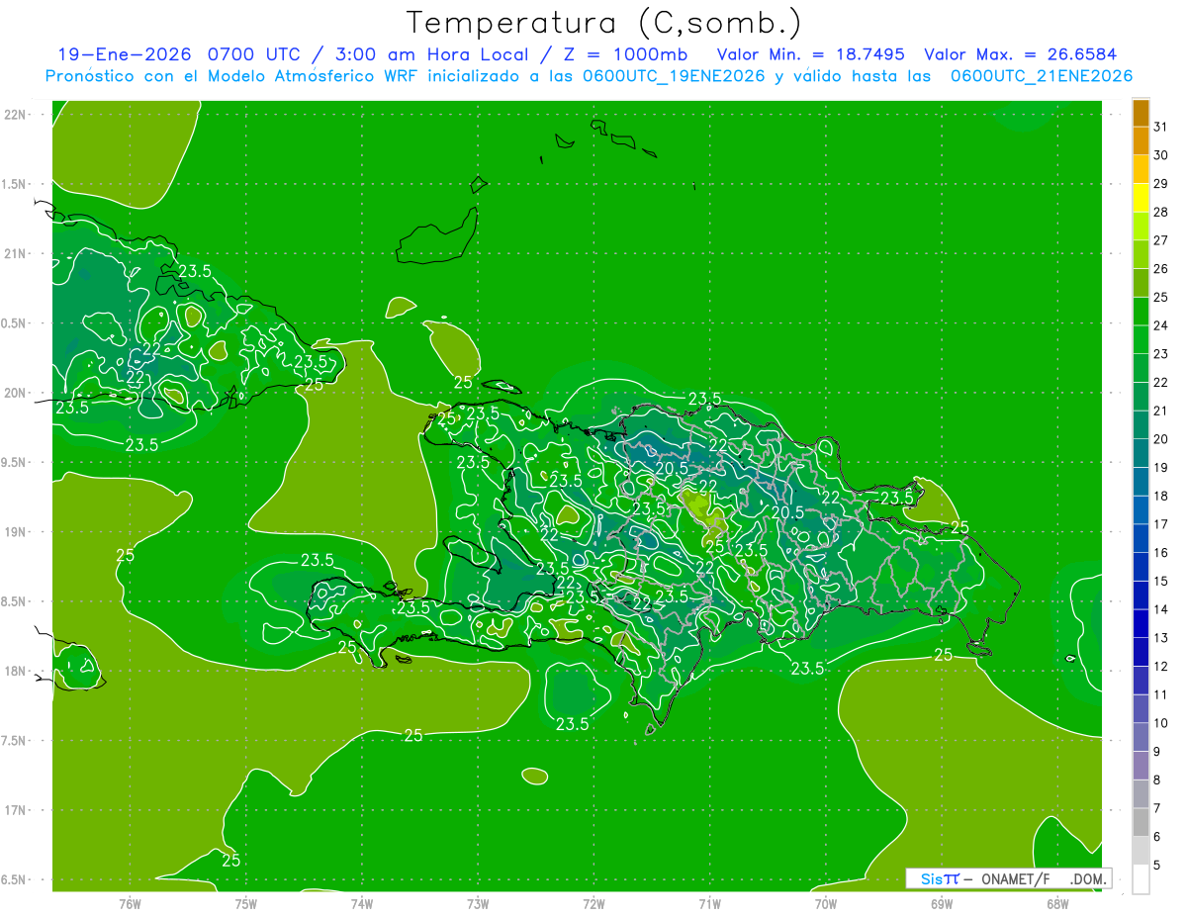Click the '73W' longitude axis label
This screenshot has height=917, width=1187.
[x=478, y=903]
